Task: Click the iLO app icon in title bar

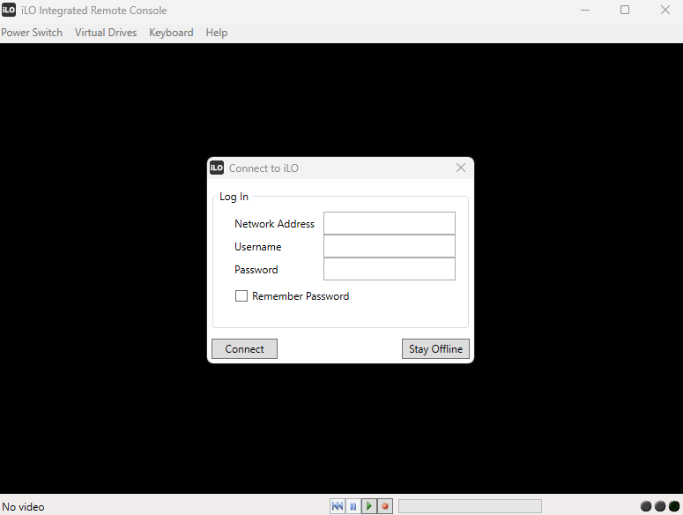Action: point(9,10)
